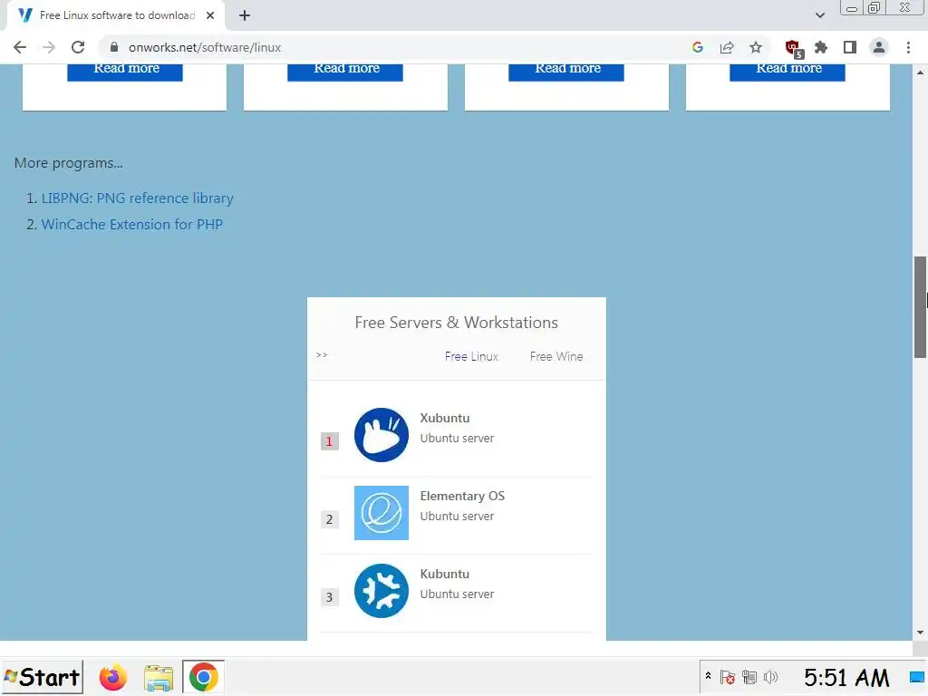Open the volume speaker tray icon

pyautogui.click(x=770, y=677)
